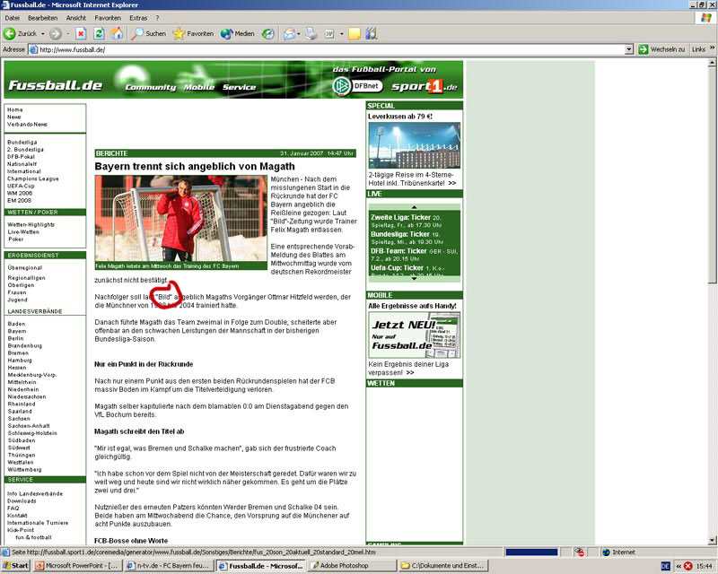The width and height of the screenshot is (718, 574).
Task: Print the page using the printer icon
Action: point(311,33)
